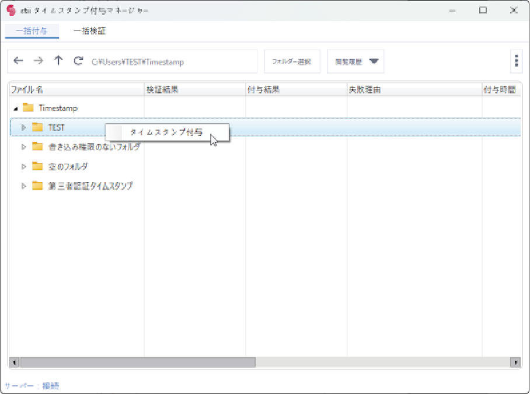This screenshot has height=394, width=530.
Task: Click the サーバー:接続 status link
Action: (32, 386)
